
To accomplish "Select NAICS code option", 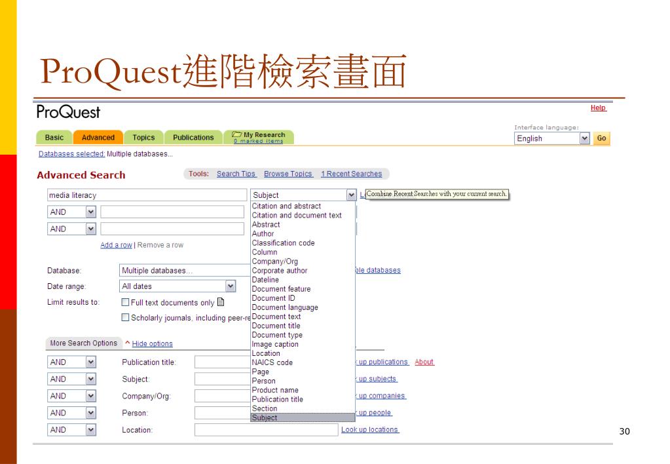I will coord(303,362).
